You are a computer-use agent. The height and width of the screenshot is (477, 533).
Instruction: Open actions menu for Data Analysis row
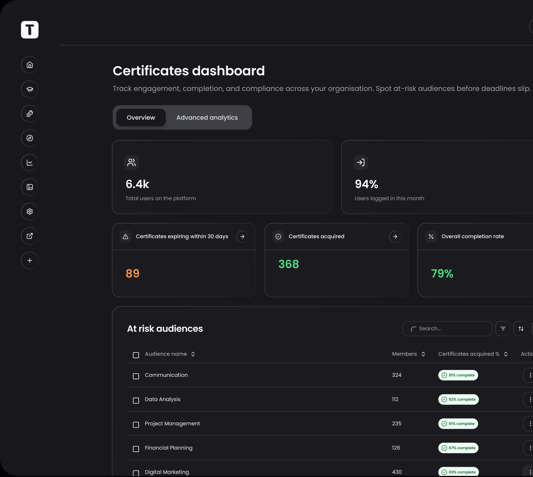coord(529,400)
